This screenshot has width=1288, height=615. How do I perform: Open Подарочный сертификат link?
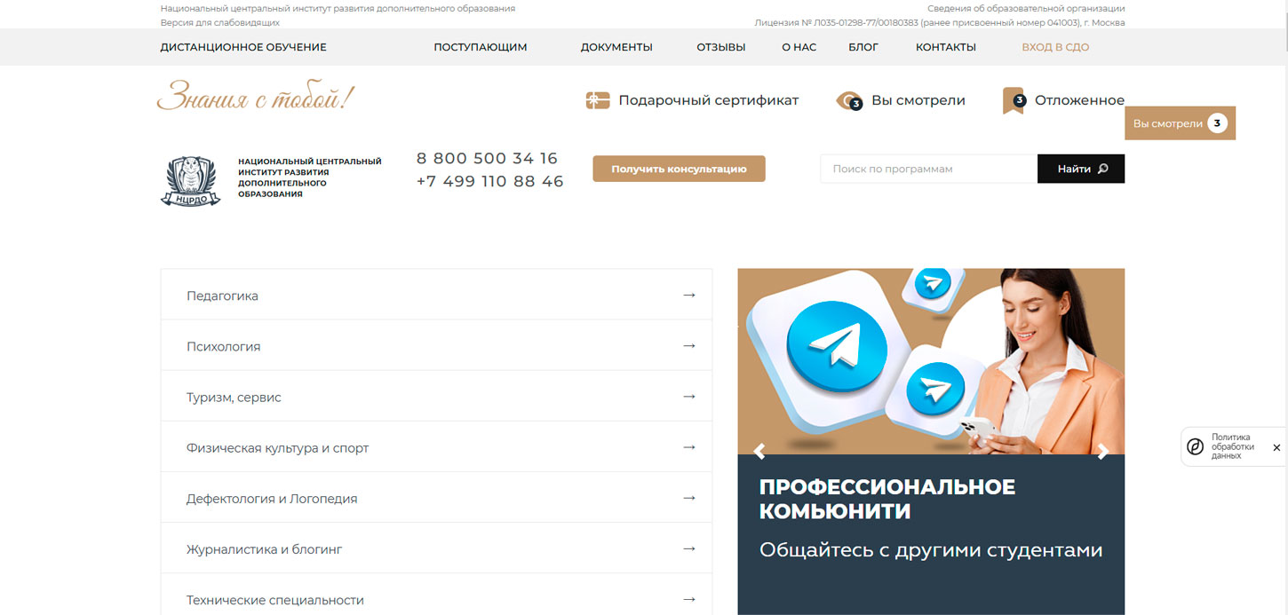pyautogui.click(x=709, y=100)
